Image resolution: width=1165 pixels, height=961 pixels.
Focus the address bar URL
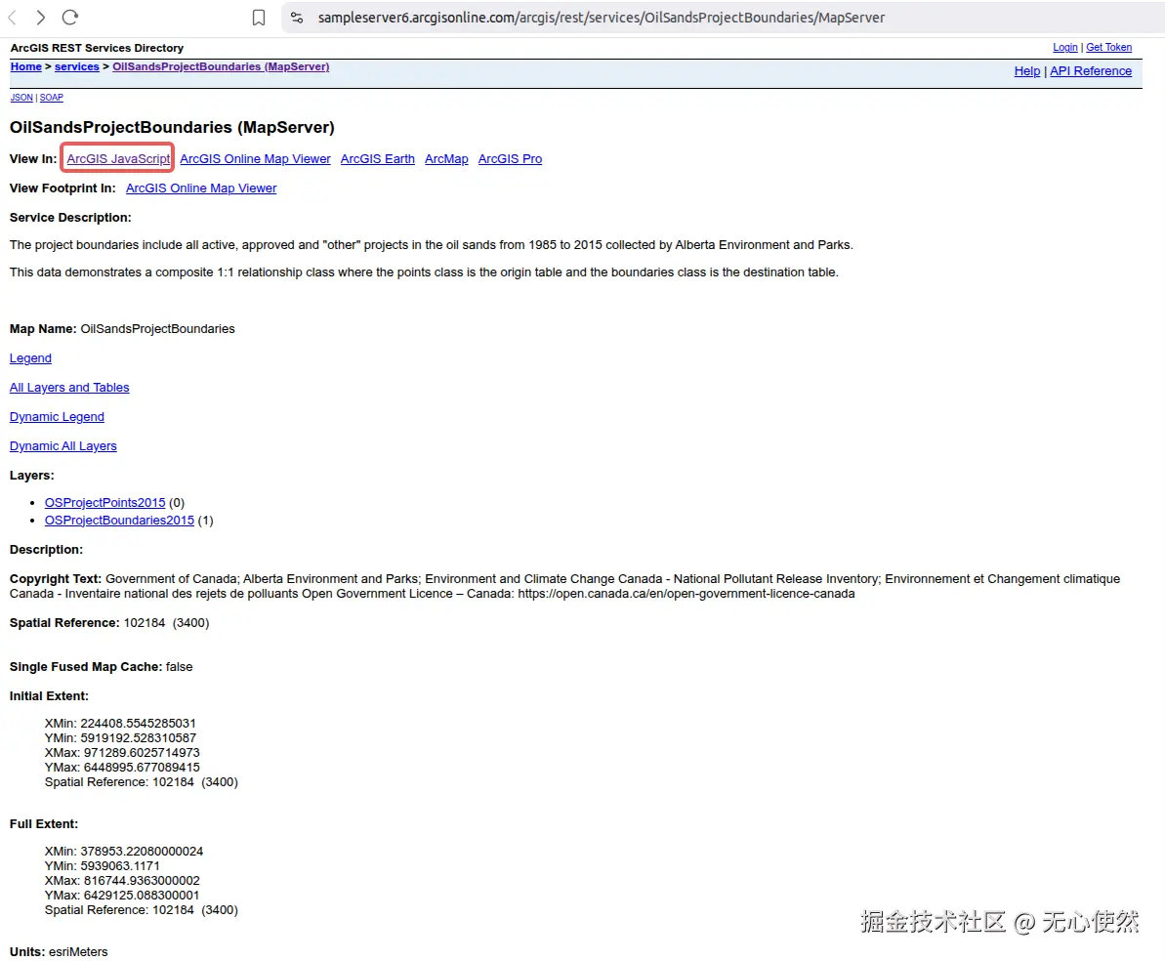coord(602,18)
